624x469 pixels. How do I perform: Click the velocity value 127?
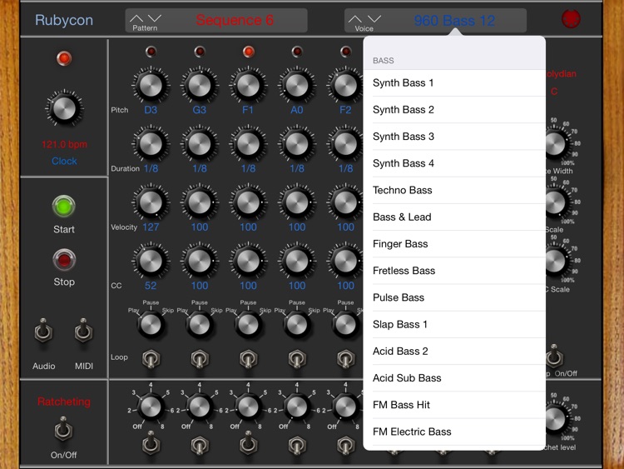151,227
